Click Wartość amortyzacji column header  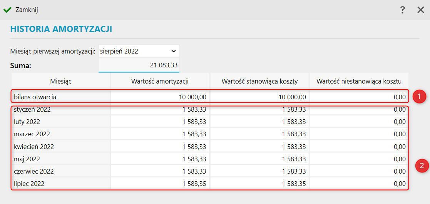[160, 81]
